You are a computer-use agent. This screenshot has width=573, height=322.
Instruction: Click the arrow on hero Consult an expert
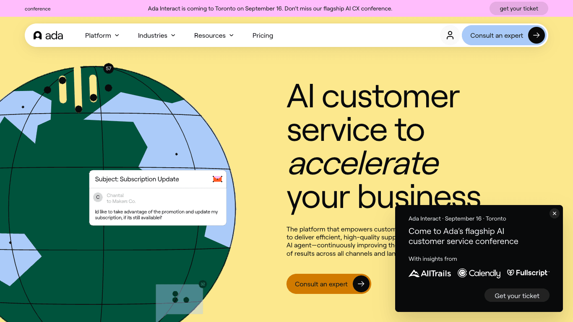coord(361,284)
